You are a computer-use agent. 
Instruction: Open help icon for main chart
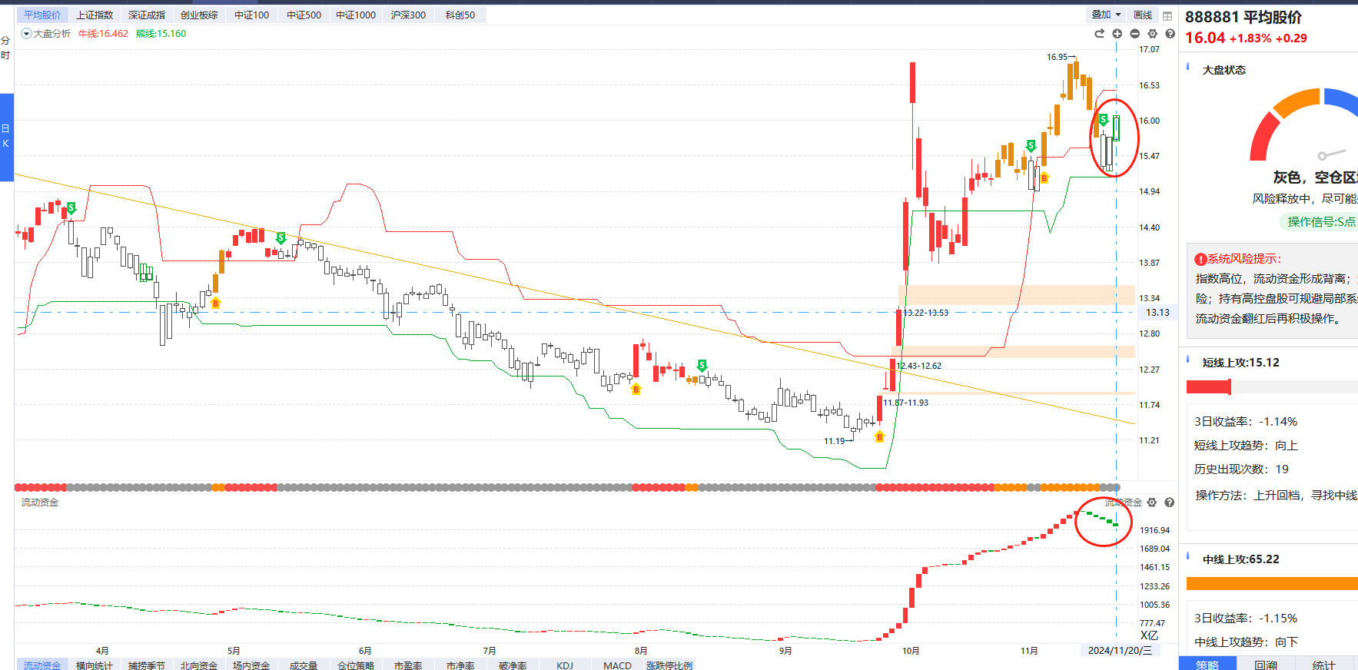(1170, 34)
